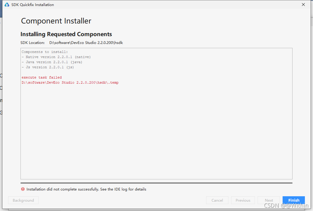313x211 pixels.
Task: Click the Background button
Action: pos(23,200)
